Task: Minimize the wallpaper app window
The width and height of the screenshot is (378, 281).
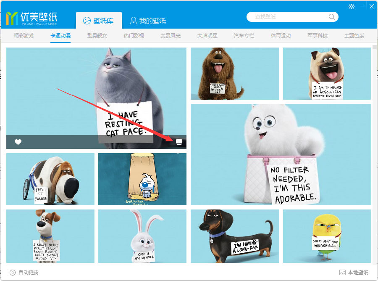Action: tap(362, 6)
